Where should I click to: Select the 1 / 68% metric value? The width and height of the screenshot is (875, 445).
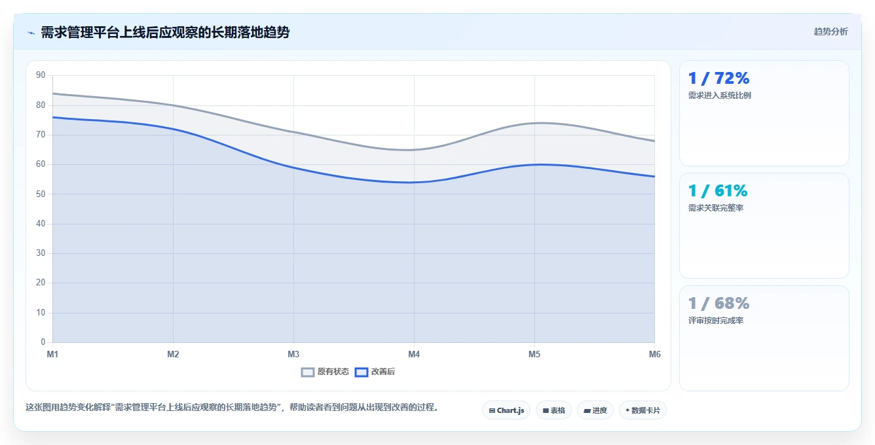point(718,304)
